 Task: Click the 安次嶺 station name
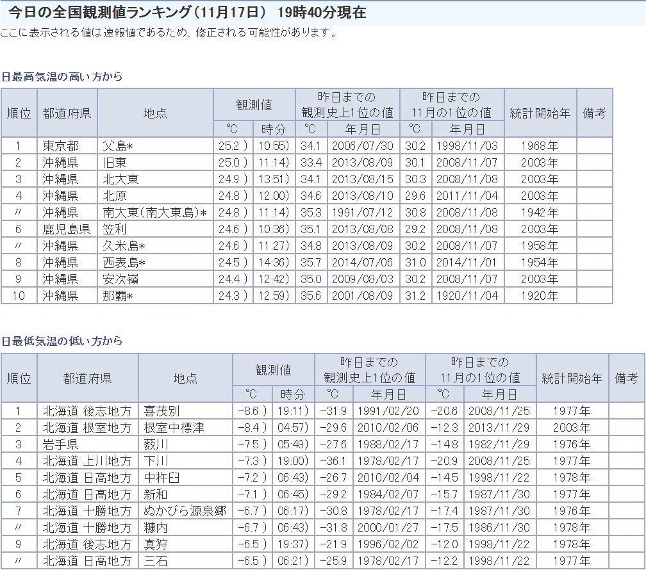pyautogui.click(x=120, y=279)
